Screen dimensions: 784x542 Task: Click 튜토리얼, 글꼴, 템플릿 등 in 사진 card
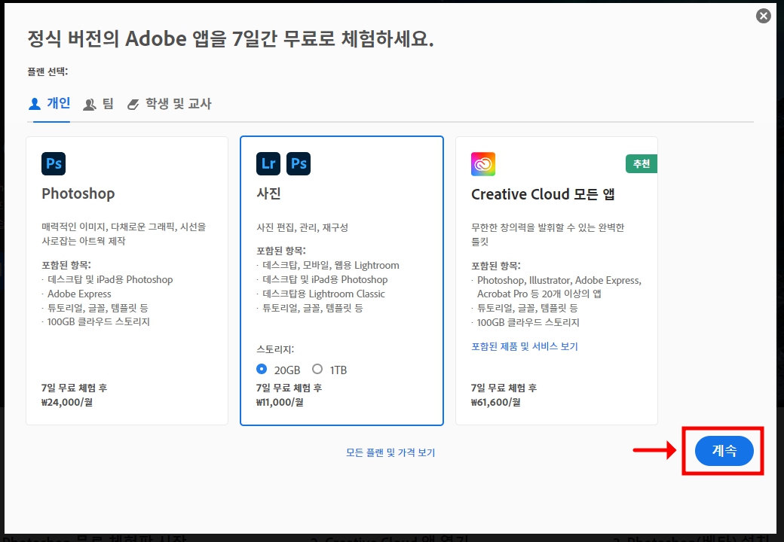tap(313, 308)
